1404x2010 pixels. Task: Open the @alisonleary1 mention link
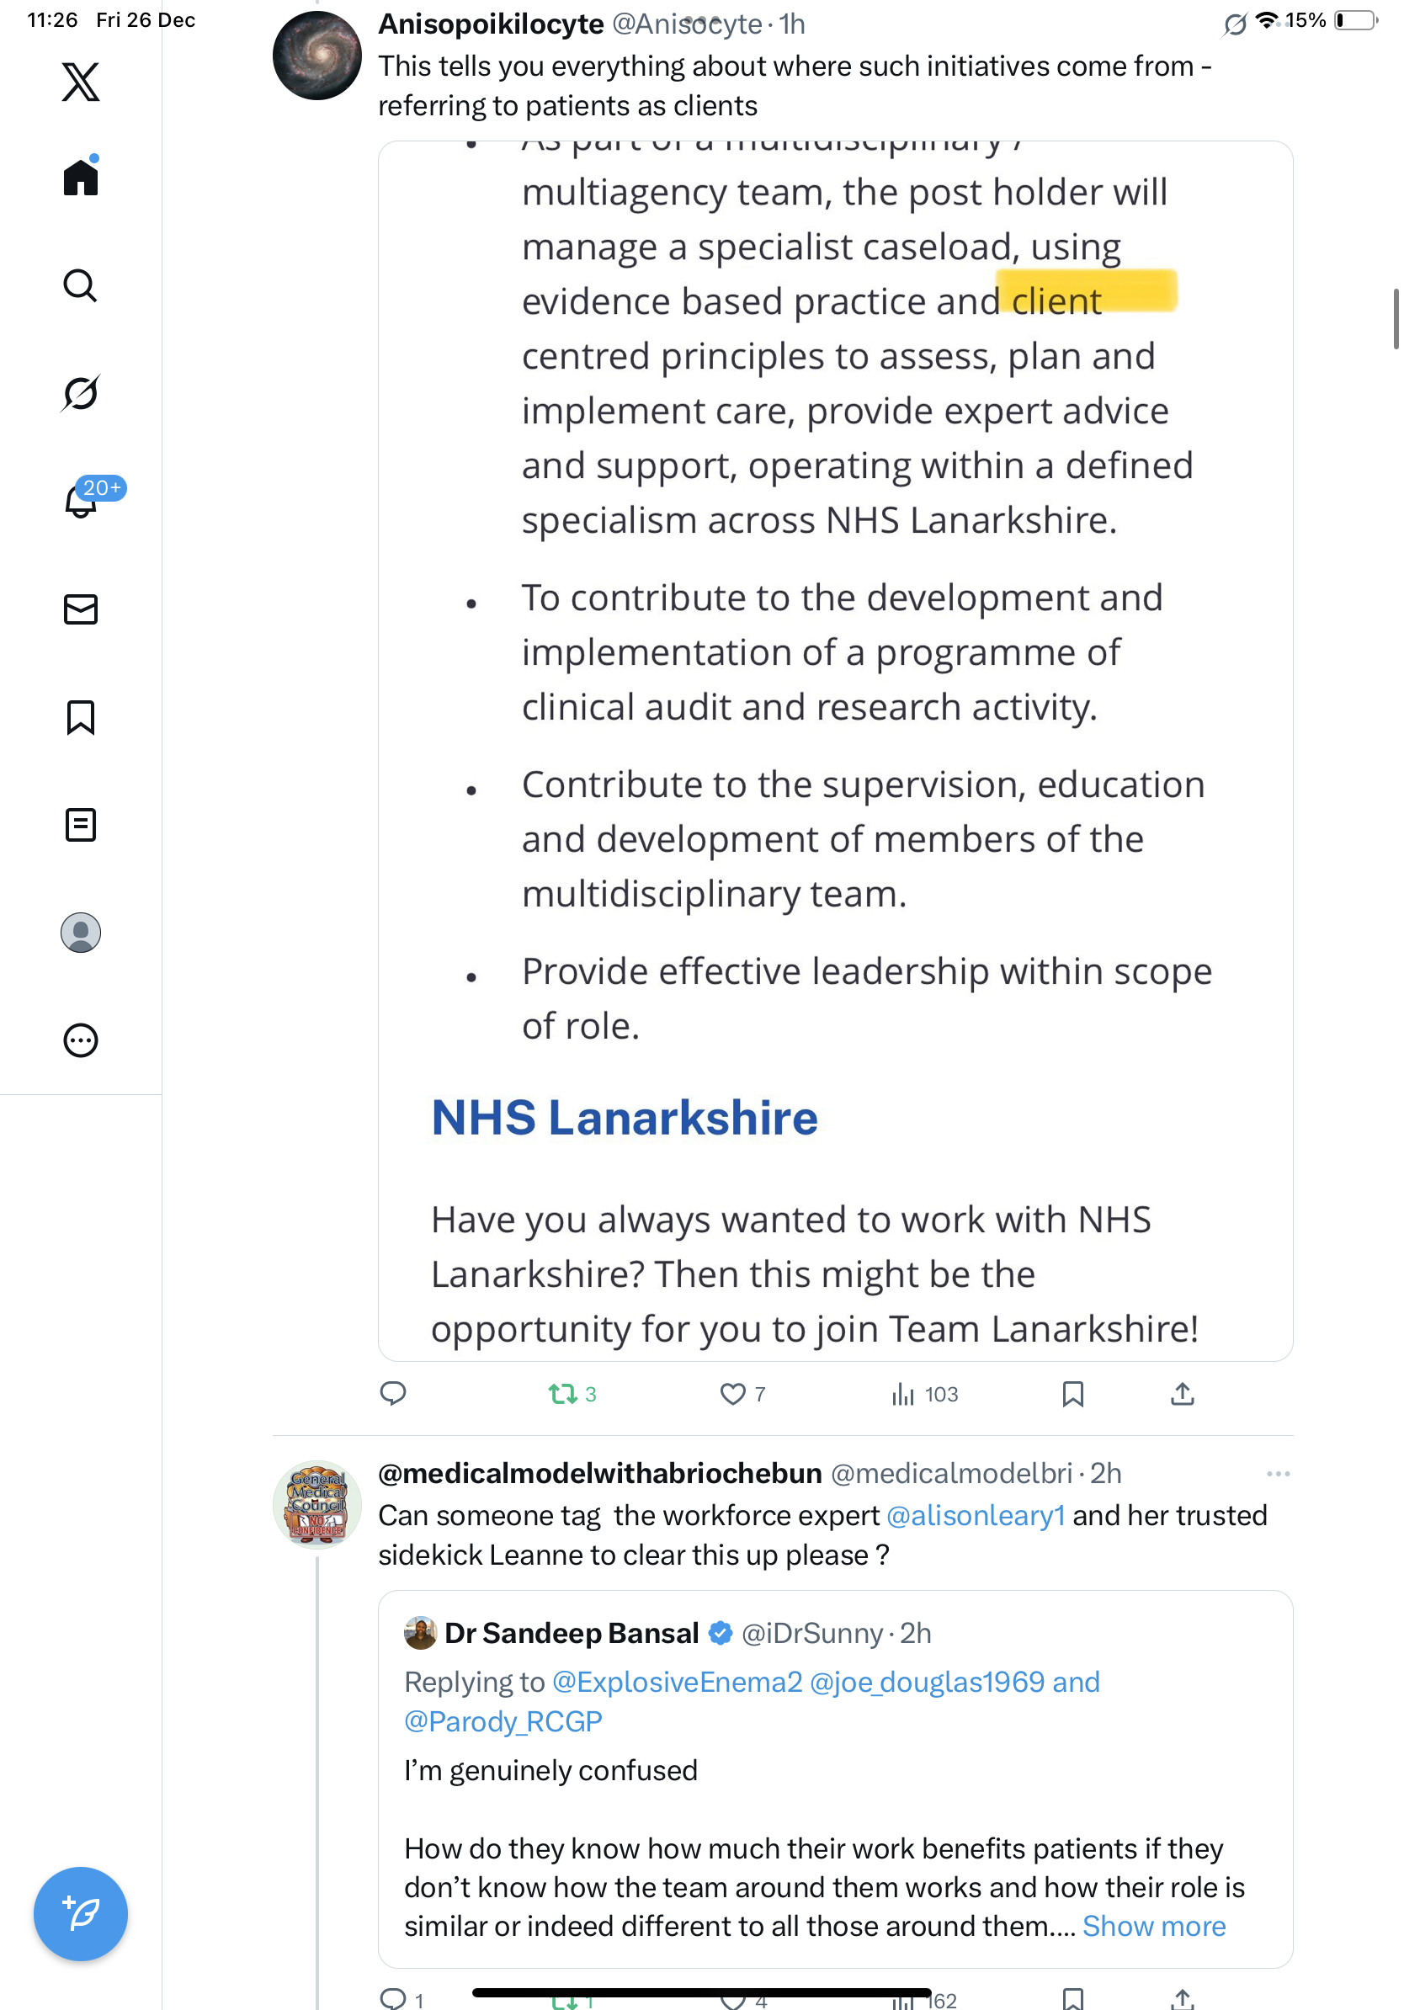point(975,1515)
